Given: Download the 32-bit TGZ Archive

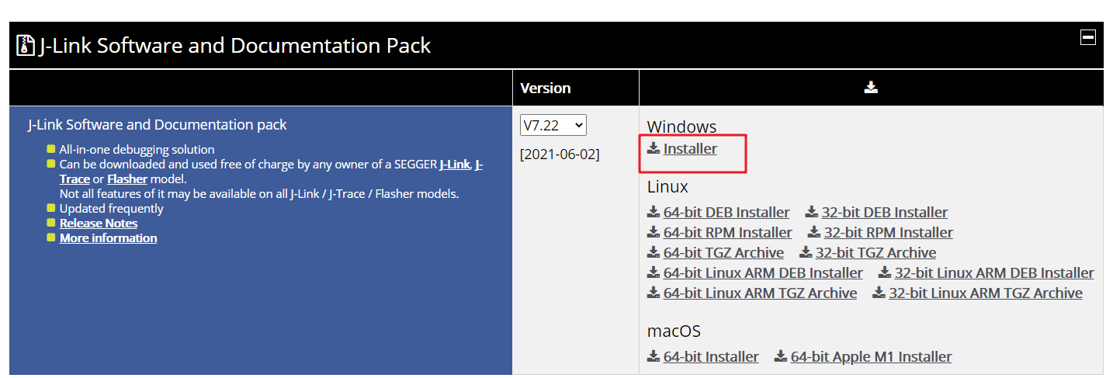Looking at the screenshot, I should click(x=876, y=252).
